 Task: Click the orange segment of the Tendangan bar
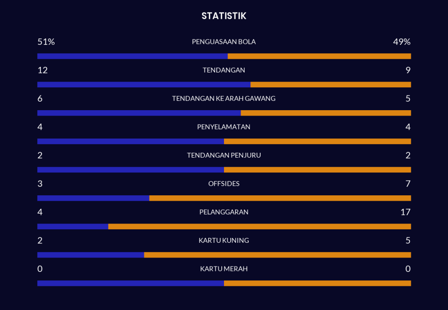click(331, 85)
